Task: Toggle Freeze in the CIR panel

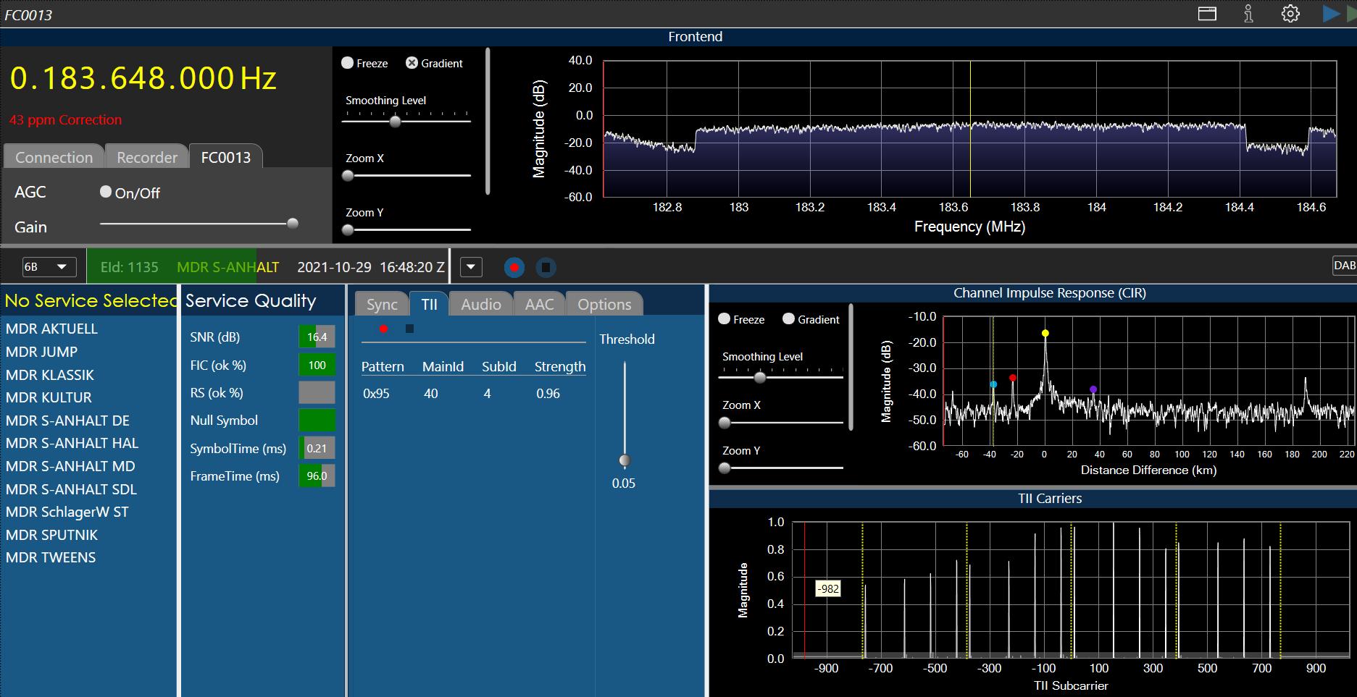Action: pyautogui.click(x=724, y=319)
